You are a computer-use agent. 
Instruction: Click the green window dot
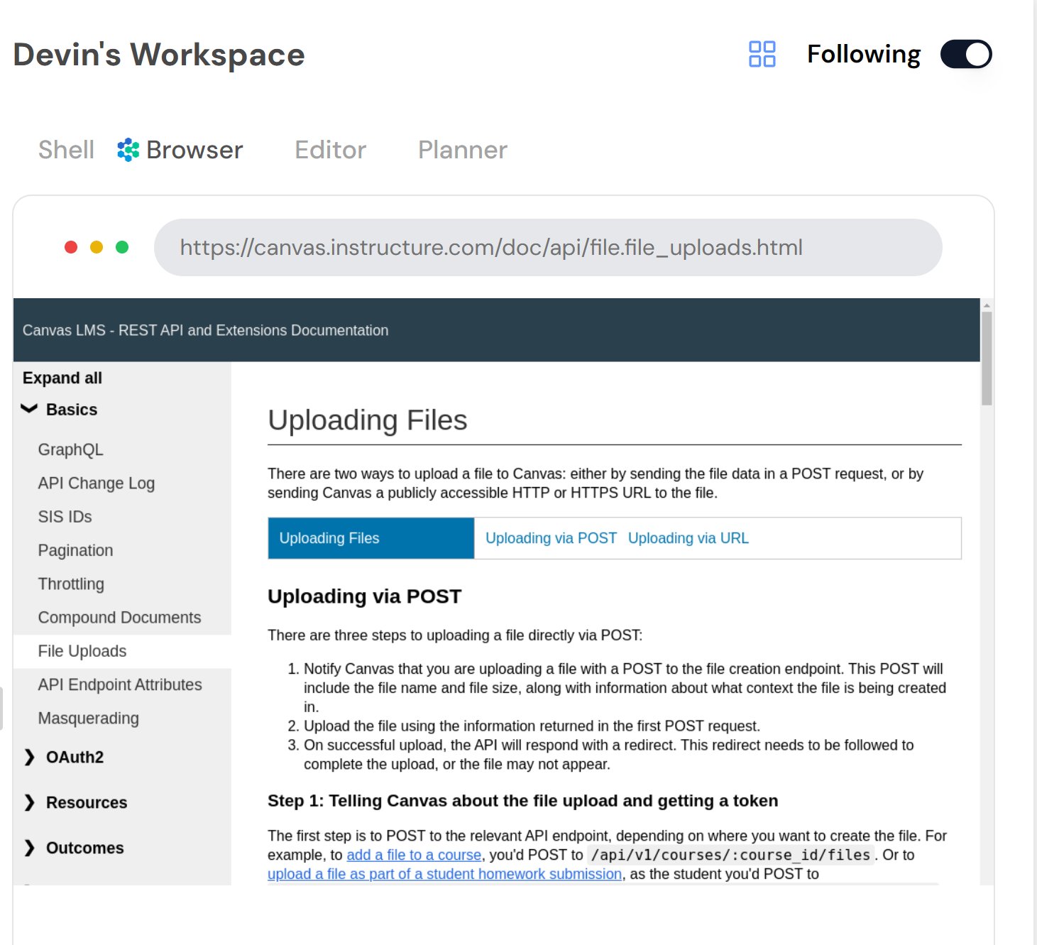(122, 247)
